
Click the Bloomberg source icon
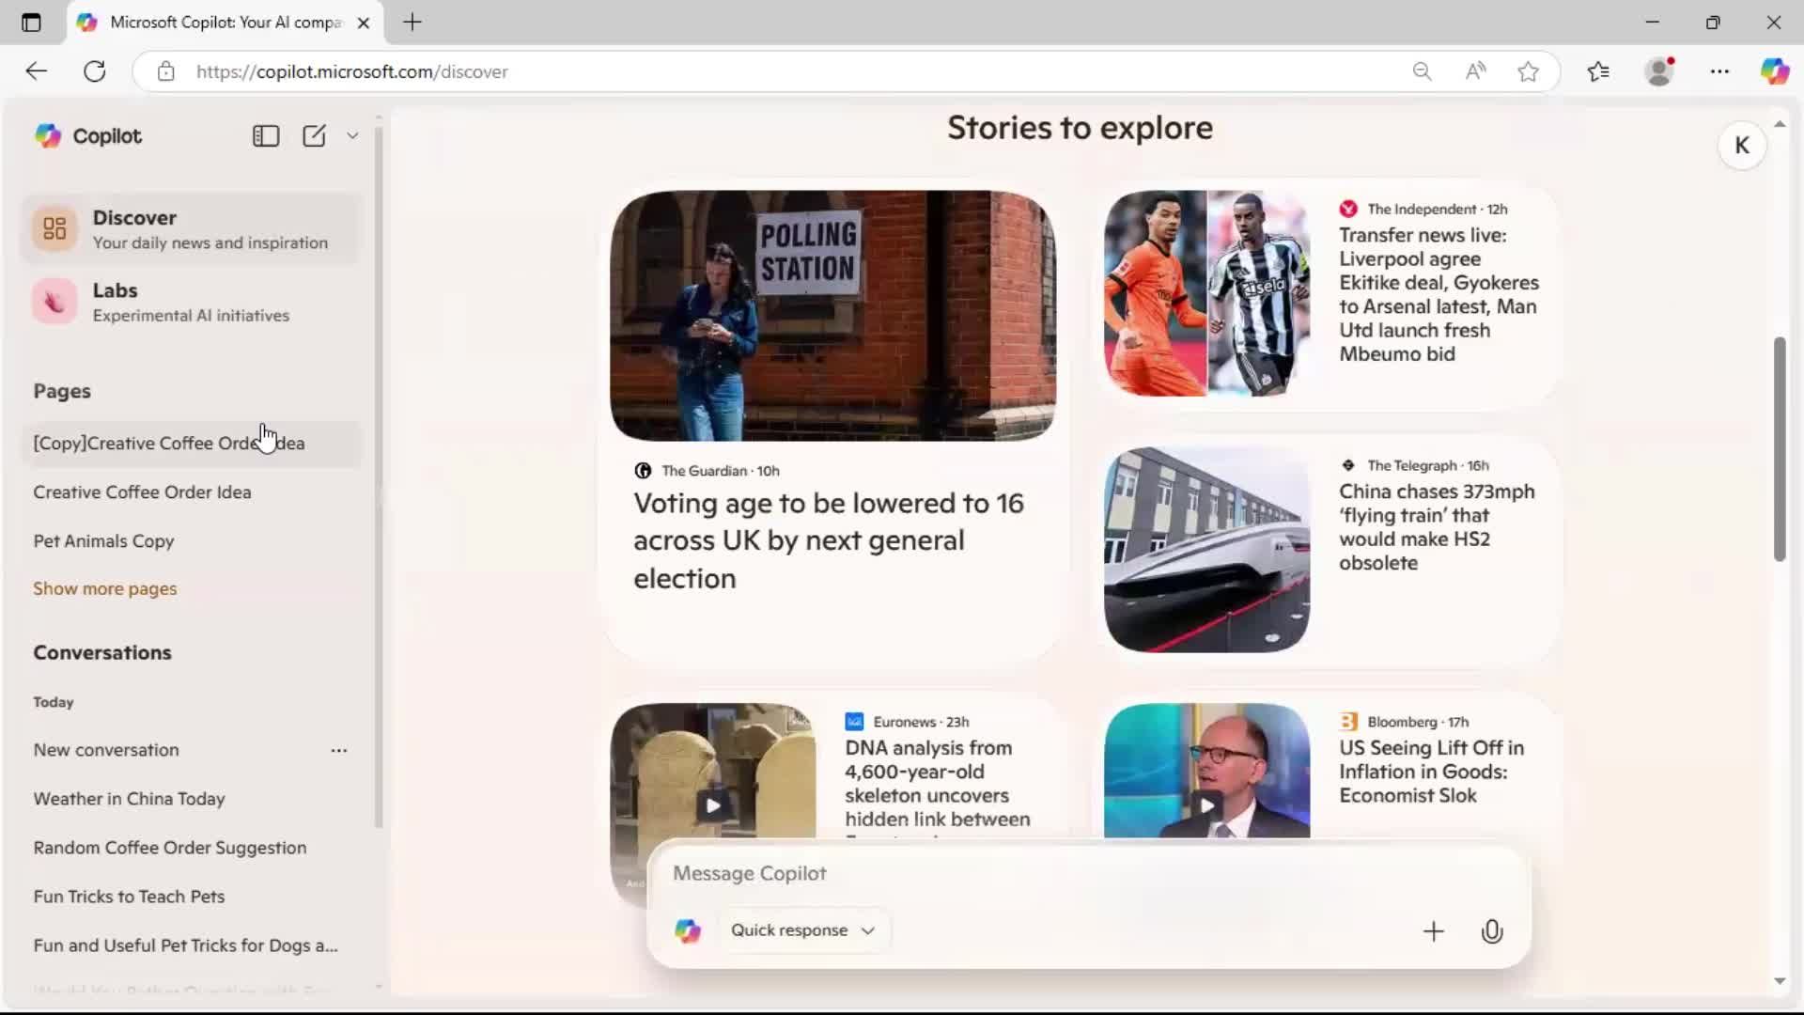pyautogui.click(x=1348, y=722)
